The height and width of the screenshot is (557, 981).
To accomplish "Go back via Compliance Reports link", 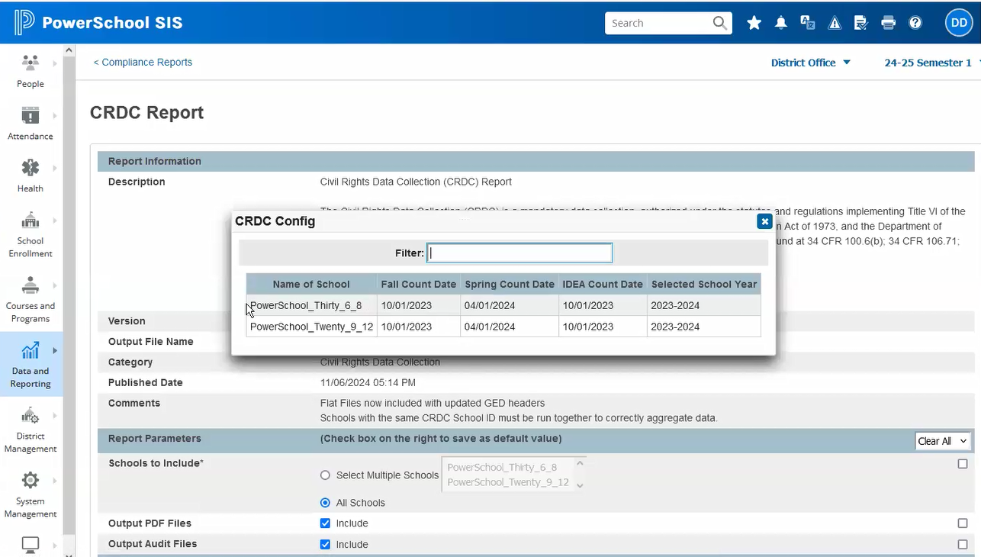I will pyautogui.click(x=143, y=62).
